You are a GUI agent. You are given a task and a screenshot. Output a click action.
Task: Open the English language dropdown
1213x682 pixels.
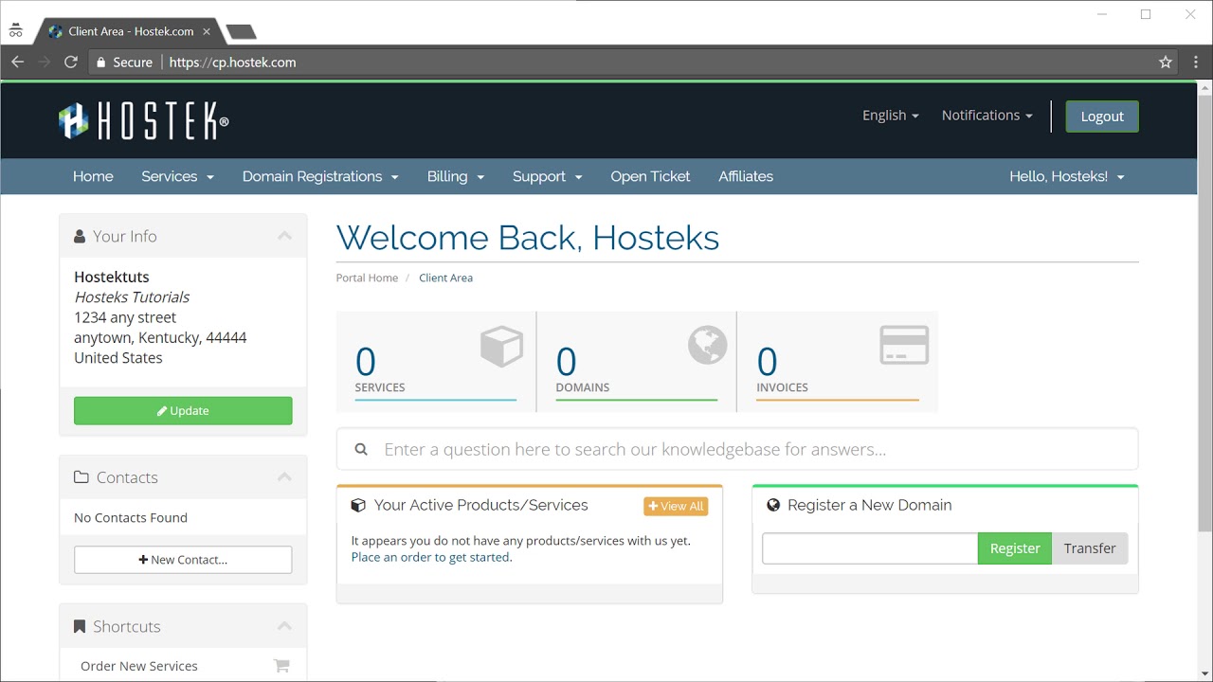click(891, 116)
